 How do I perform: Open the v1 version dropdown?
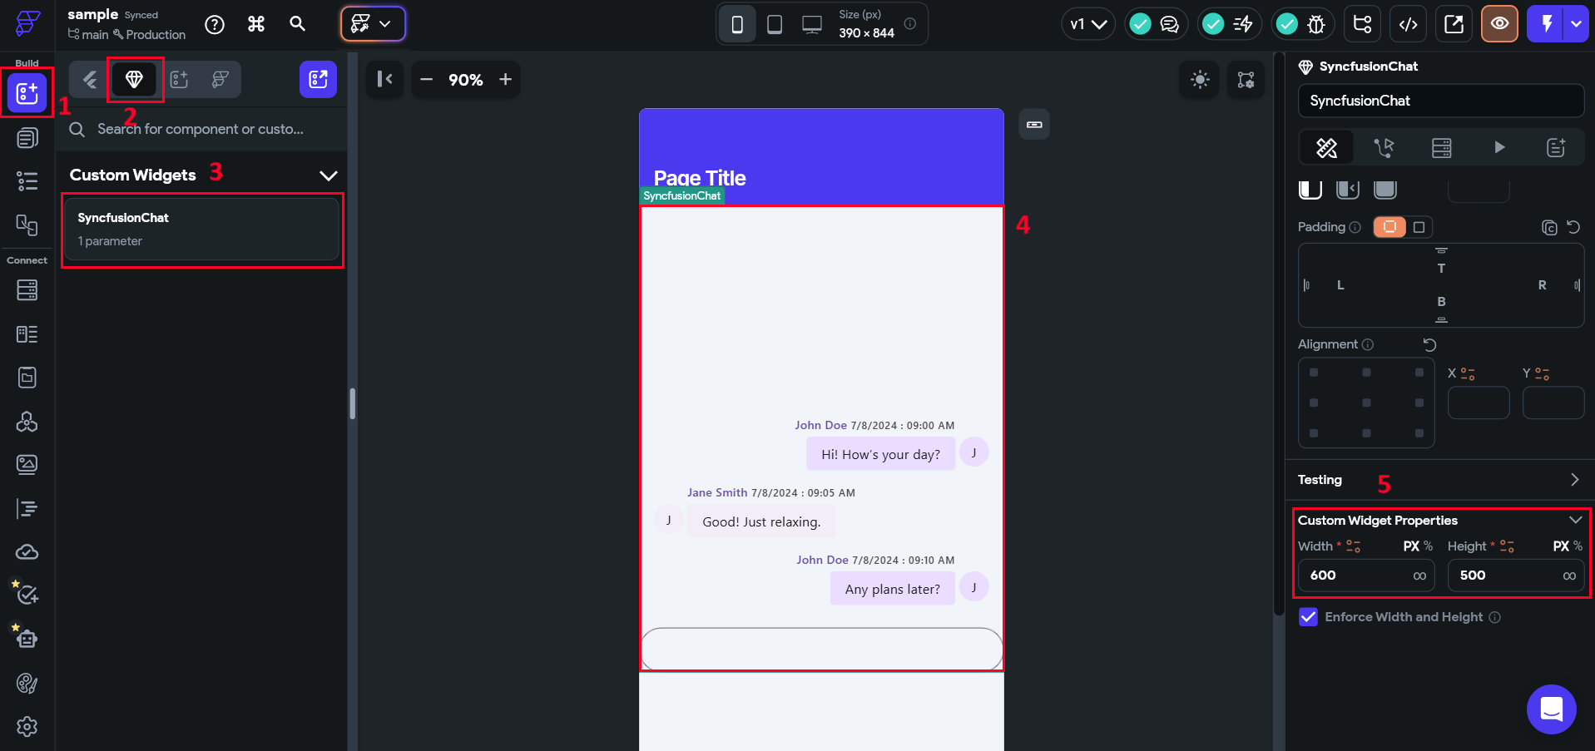tap(1087, 23)
